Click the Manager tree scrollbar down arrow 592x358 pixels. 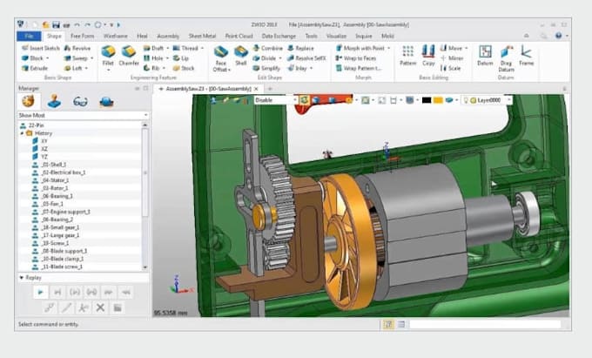click(145, 267)
